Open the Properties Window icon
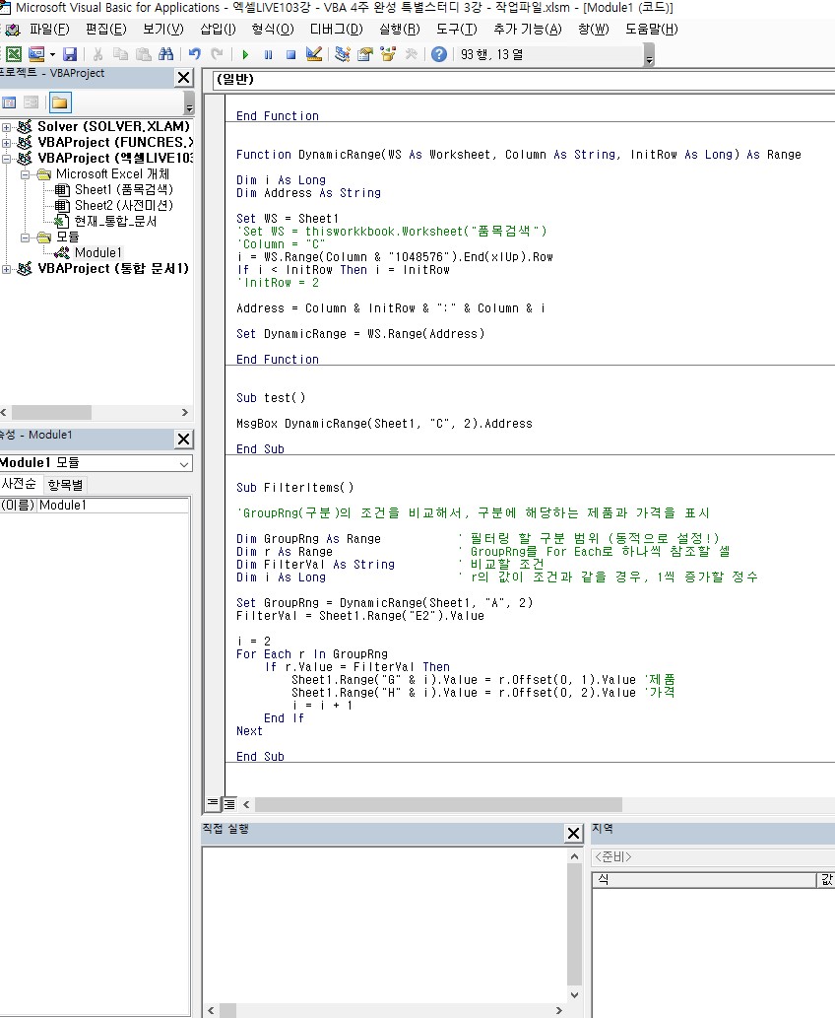This screenshot has width=835, height=1018. [x=365, y=54]
